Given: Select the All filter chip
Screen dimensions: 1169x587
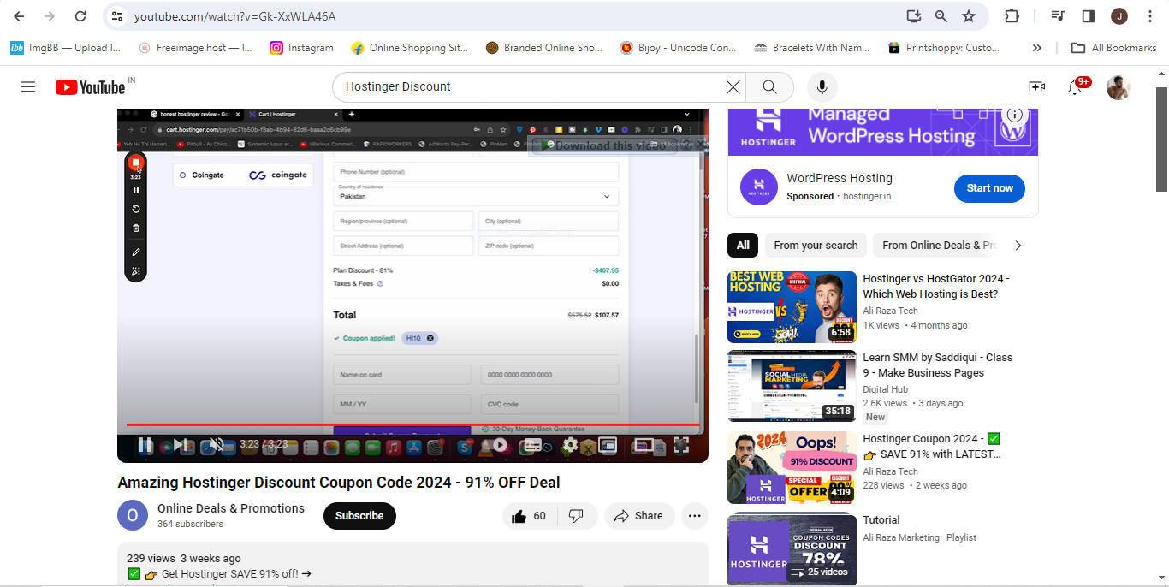Looking at the screenshot, I should click(743, 246).
